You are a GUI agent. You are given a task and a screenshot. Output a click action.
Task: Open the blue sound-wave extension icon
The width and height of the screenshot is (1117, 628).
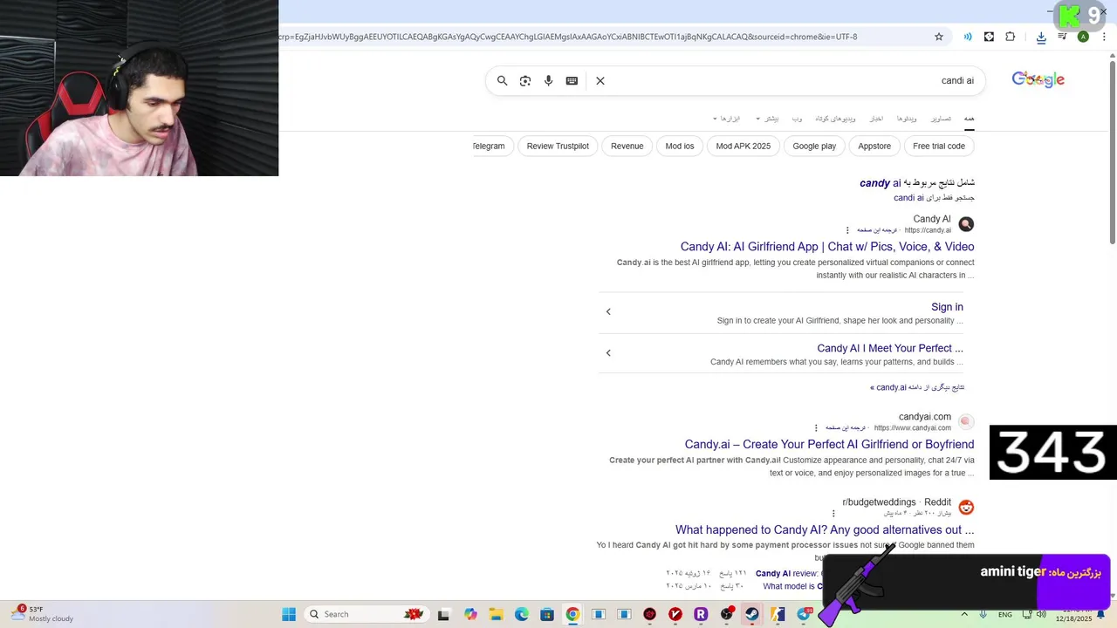pos(968,37)
